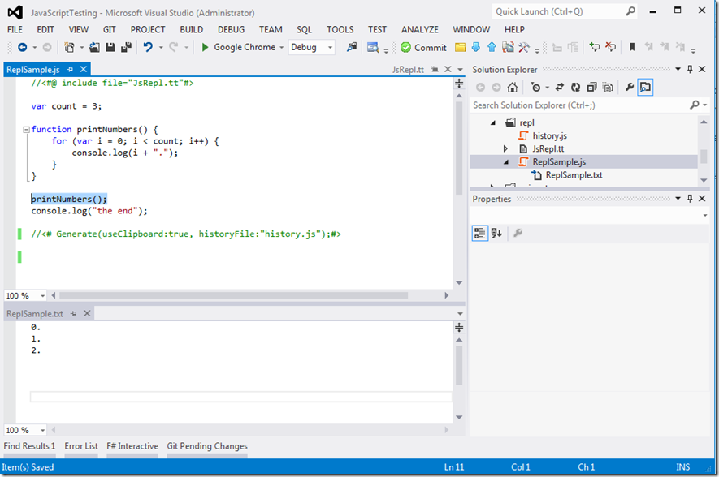The width and height of the screenshot is (719, 477).
Task: Click Sync with Active Document icon
Action: (x=560, y=87)
